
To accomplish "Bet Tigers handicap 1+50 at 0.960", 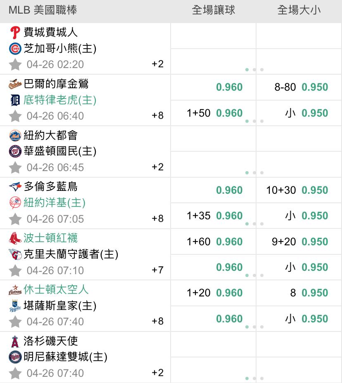I will [214, 113].
